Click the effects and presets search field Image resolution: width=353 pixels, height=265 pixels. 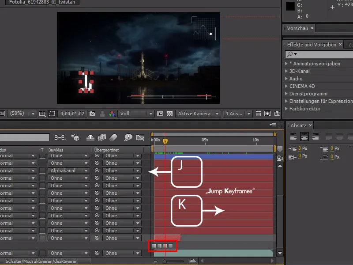pyautogui.click(x=319, y=54)
